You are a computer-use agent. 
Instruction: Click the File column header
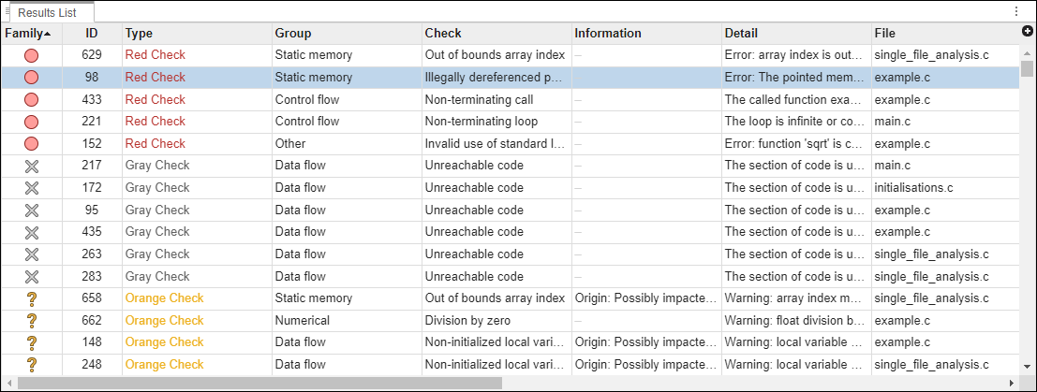884,33
